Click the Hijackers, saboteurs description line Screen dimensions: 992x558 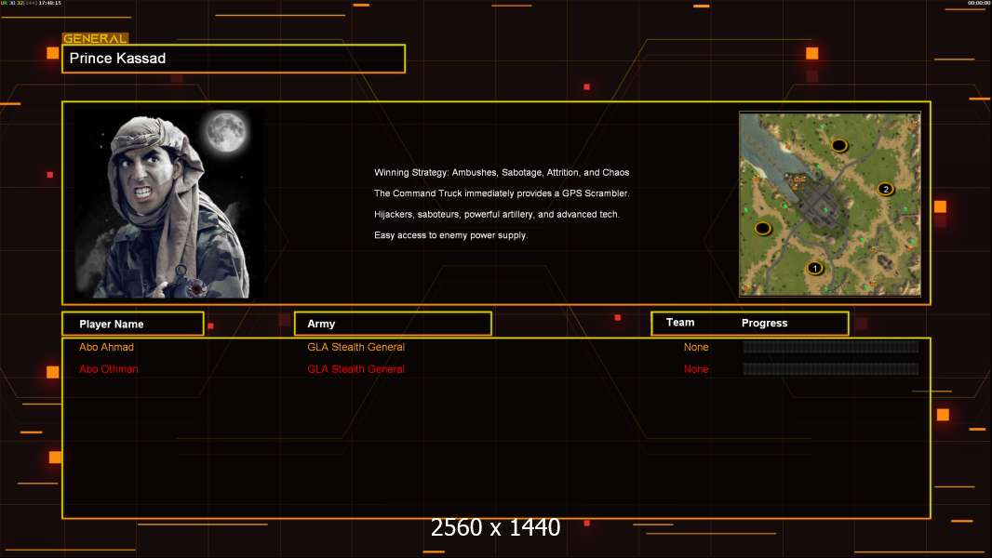(497, 214)
